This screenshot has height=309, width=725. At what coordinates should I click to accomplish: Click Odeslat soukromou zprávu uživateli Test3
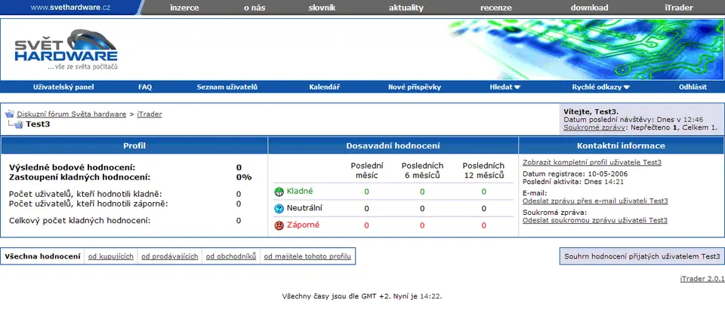coord(595,220)
